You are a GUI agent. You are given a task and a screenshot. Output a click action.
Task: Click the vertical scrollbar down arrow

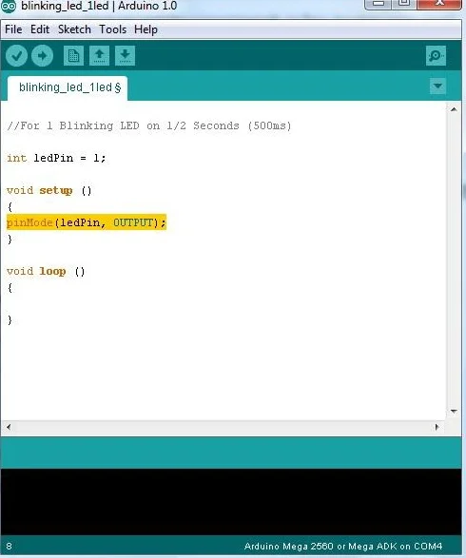pyautogui.click(x=454, y=411)
